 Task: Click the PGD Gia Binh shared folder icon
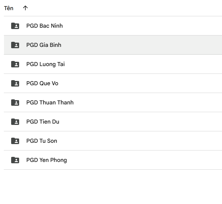pos(15,45)
